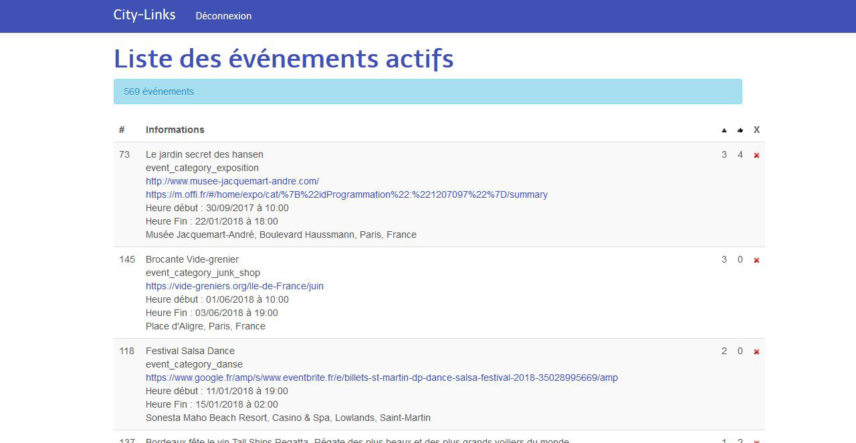Click the Informations column header

(175, 130)
